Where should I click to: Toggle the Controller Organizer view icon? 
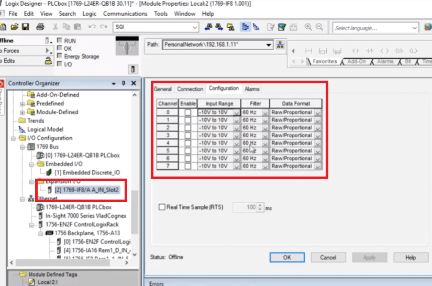click(x=245, y=27)
